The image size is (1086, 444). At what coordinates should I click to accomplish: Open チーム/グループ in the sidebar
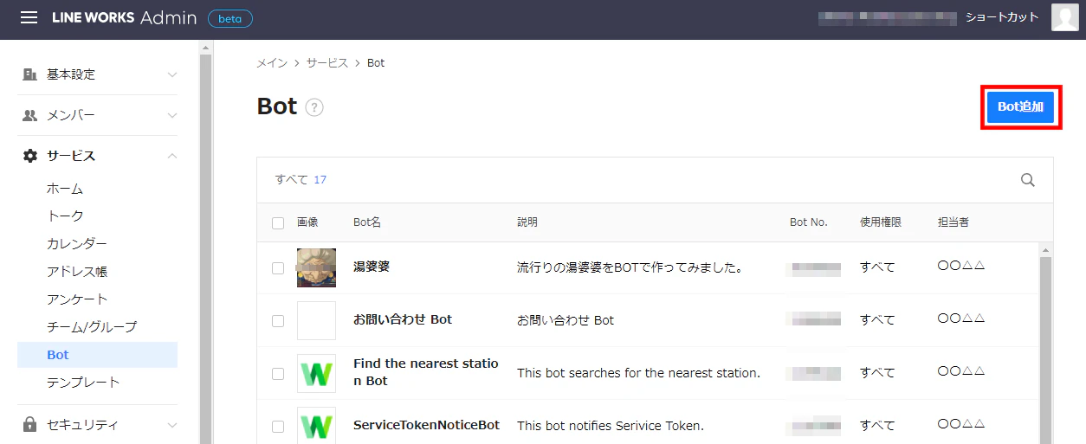pyautogui.click(x=92, y=327)
